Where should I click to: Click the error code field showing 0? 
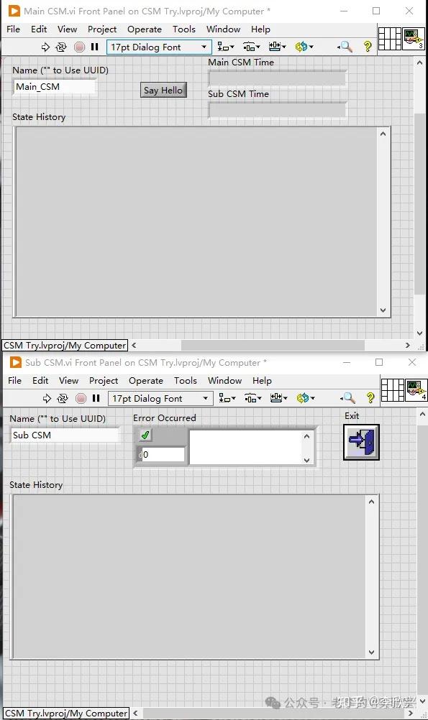(x=161, y=455)
